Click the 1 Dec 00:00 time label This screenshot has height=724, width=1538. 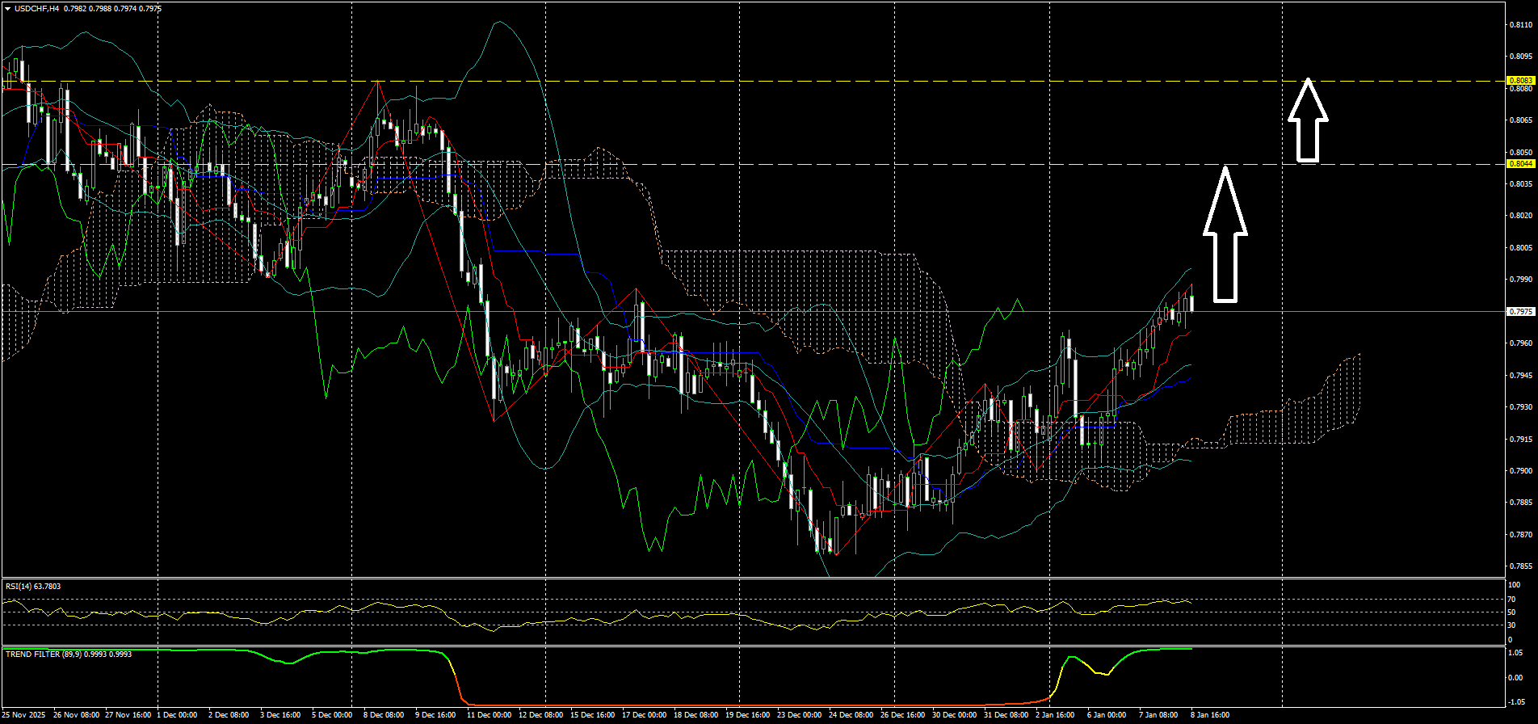tap(177, 715)
